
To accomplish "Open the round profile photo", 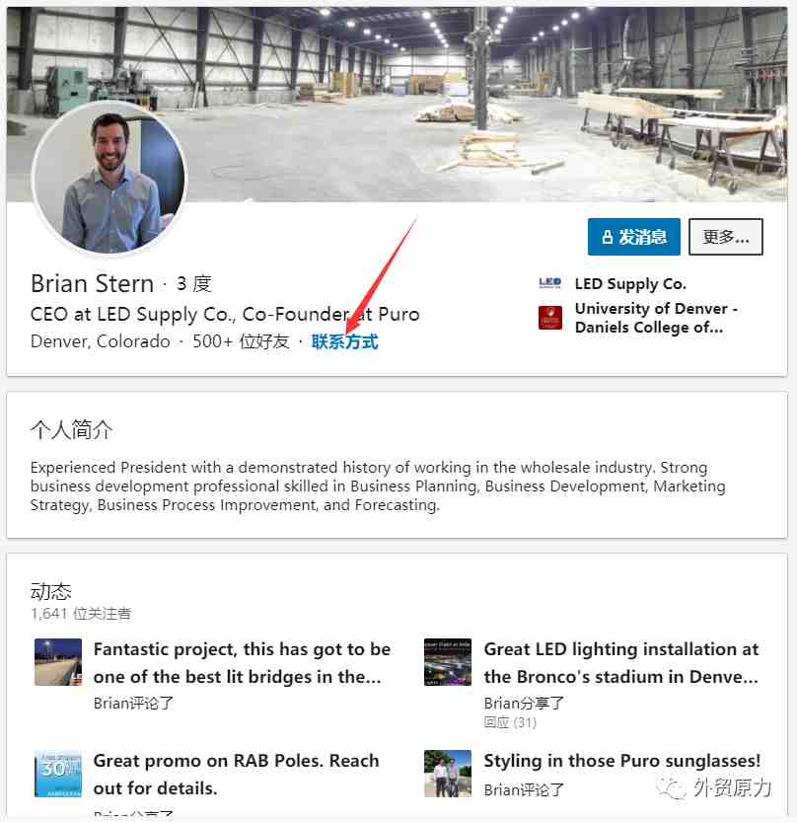I will pos(110,179).
